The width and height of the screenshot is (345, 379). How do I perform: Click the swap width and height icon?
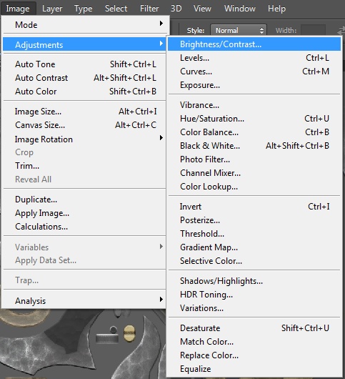click(x=341, y=31)
